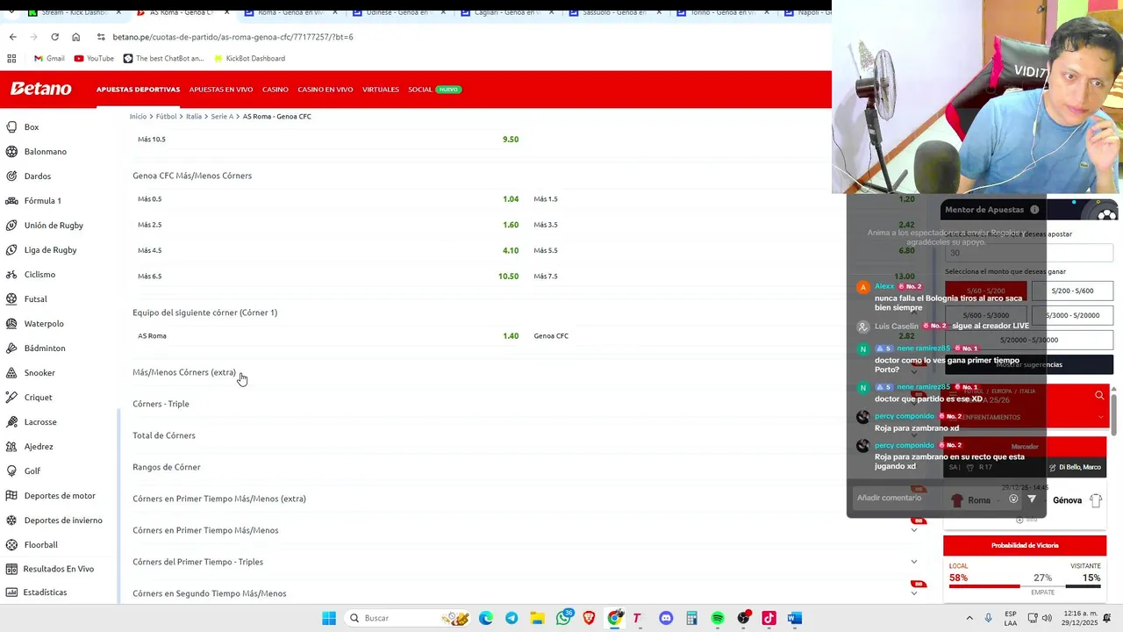Expand Córners - Triple market
The width and height of the screenshot is (1123, 632).
point(161,404)
